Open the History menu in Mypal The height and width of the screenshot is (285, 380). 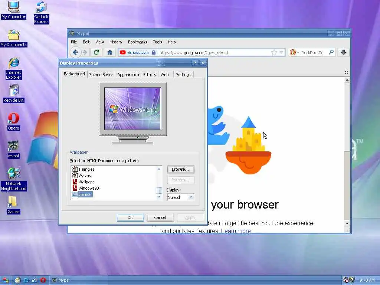(x=116, y=42)
